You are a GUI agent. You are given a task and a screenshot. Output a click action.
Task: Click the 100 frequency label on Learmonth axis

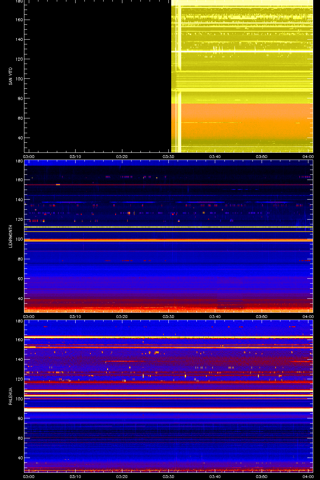(19, 238)
